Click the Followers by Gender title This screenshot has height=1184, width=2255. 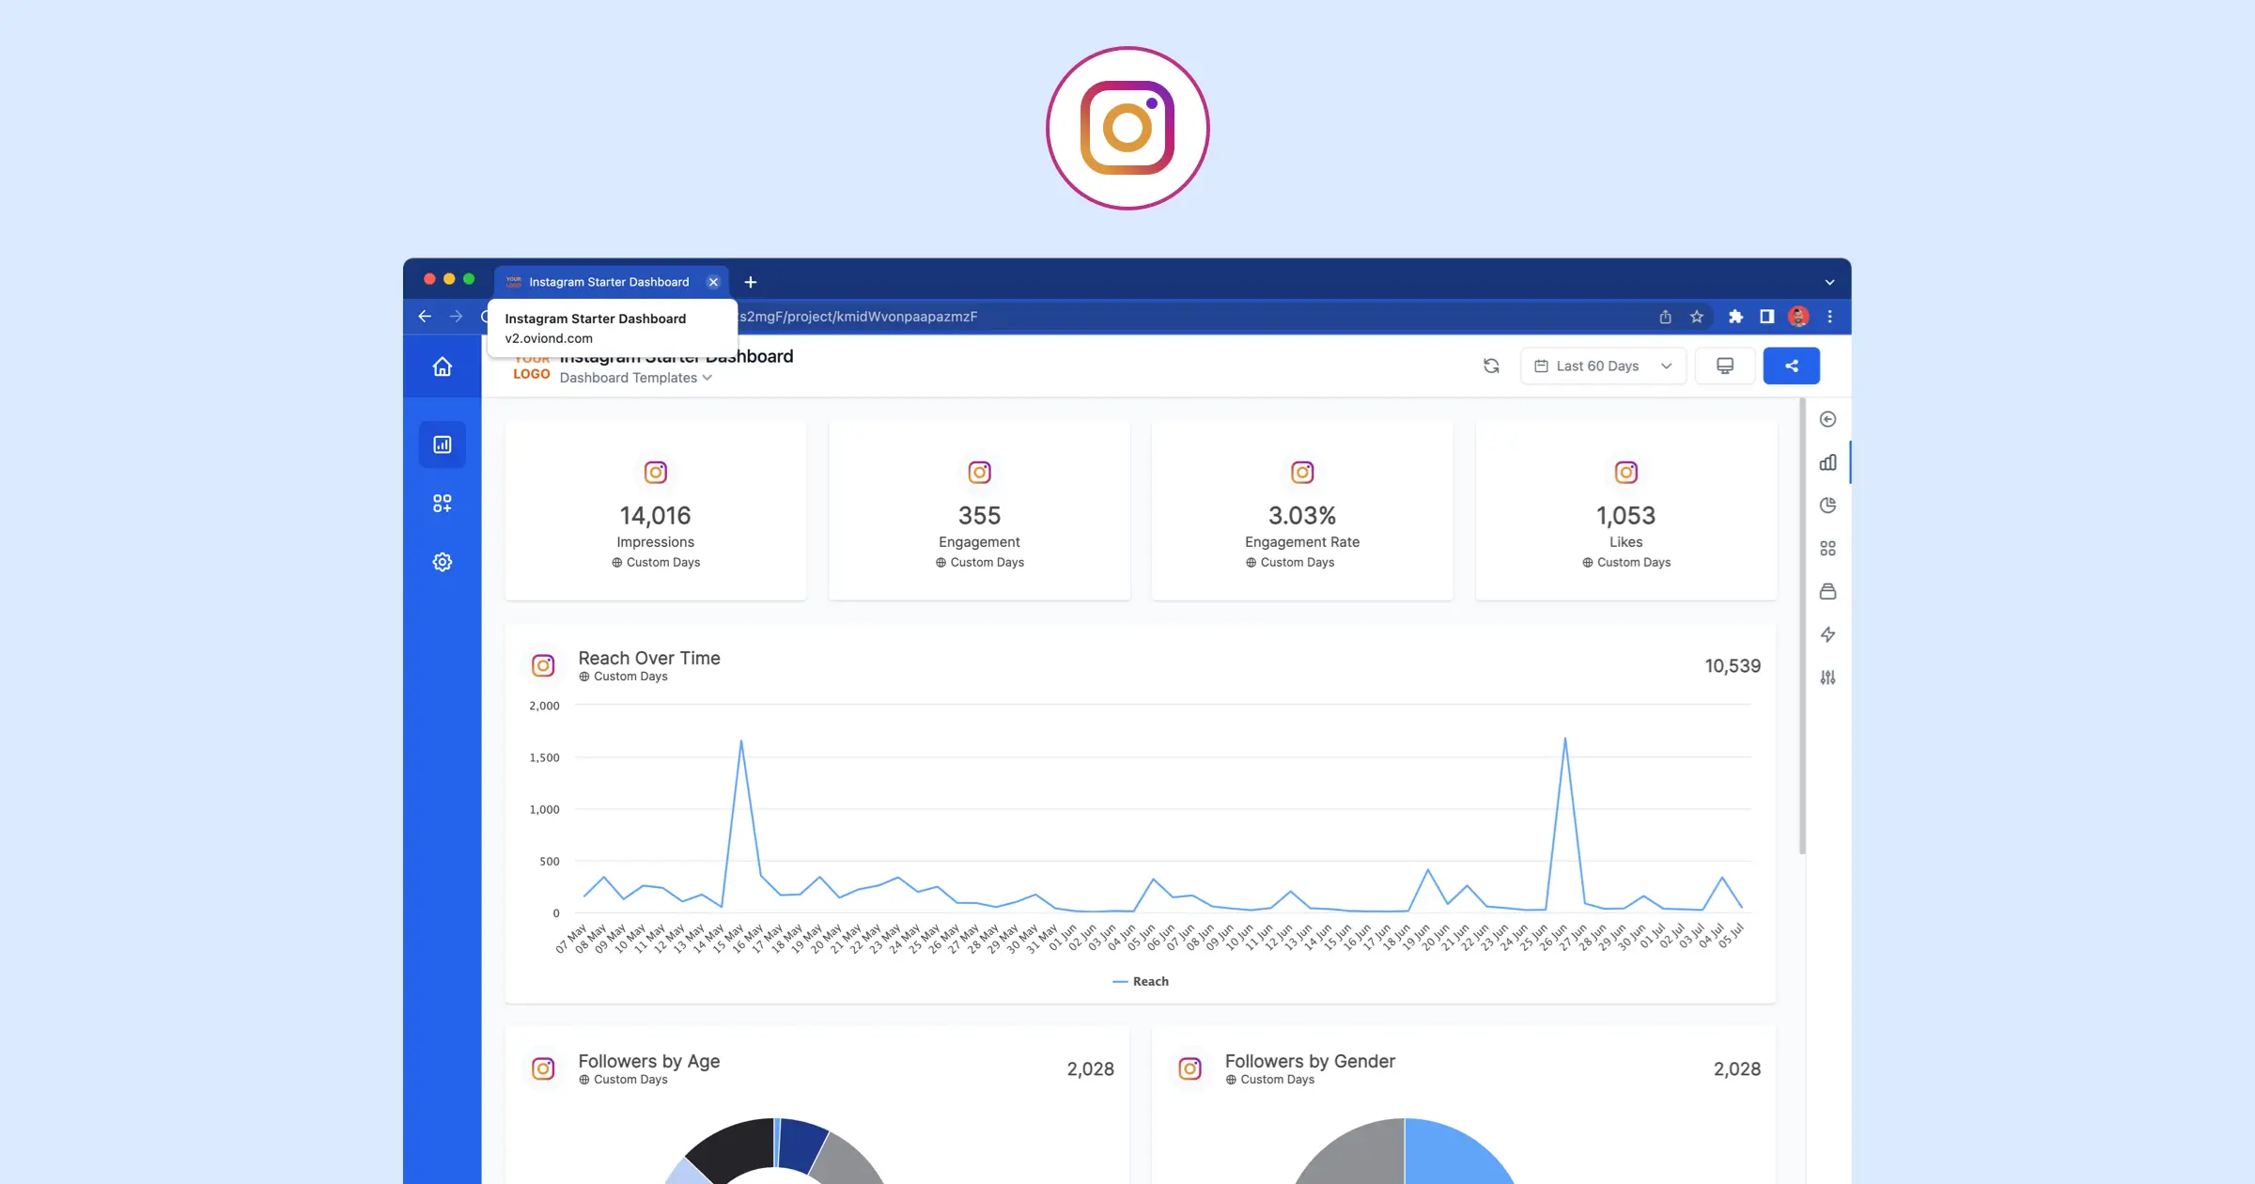(x=1310, y=1061)
